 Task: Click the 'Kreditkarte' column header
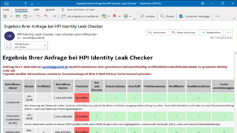[x=176, y=86]
